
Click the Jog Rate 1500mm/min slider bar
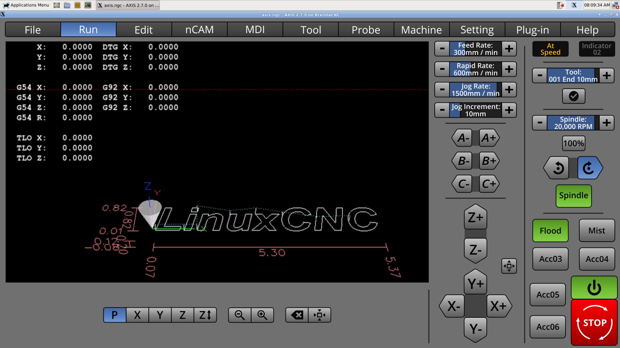pos(476,90)
